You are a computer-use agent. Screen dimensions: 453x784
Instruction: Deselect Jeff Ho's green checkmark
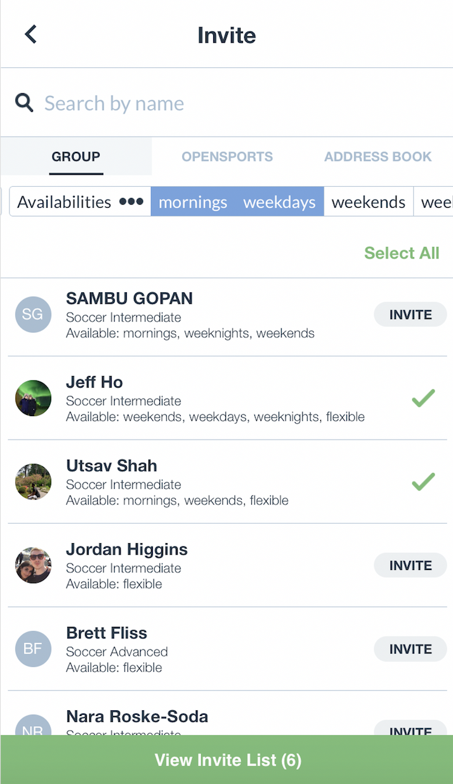[423, 398]
